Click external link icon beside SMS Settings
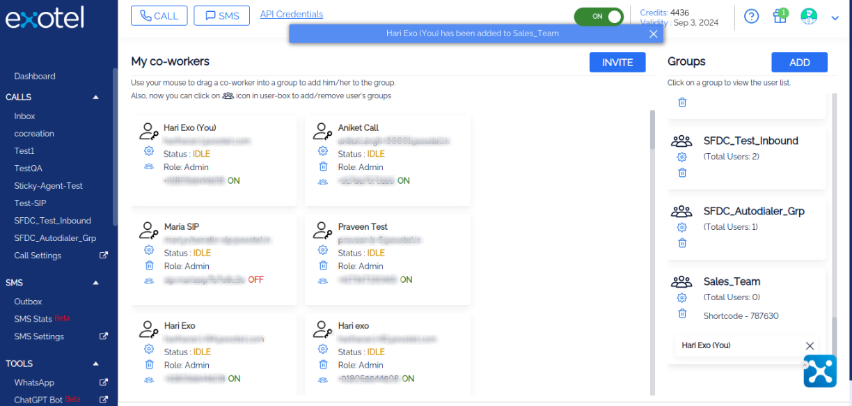The image size is (852, 406). tap(104, 336)
